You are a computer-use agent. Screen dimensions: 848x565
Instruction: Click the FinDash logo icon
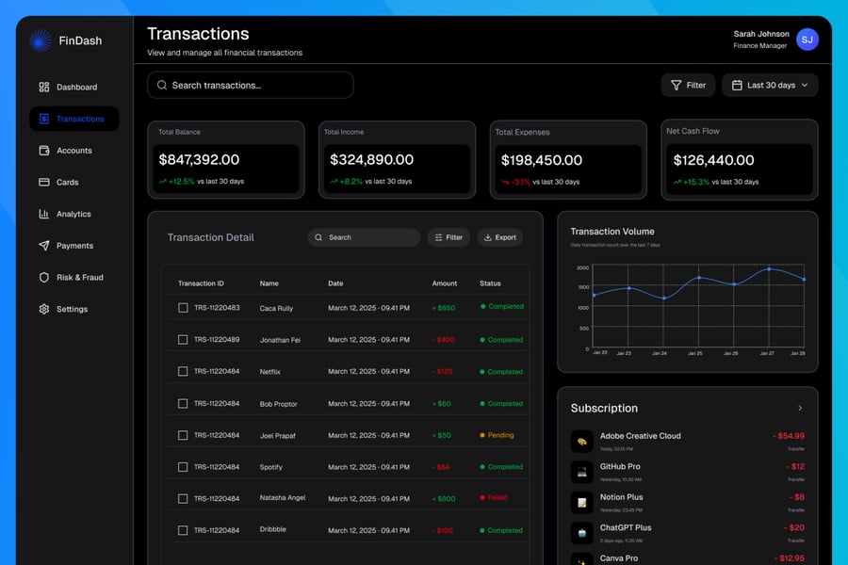pyautogui.click(x=41, y=40)
